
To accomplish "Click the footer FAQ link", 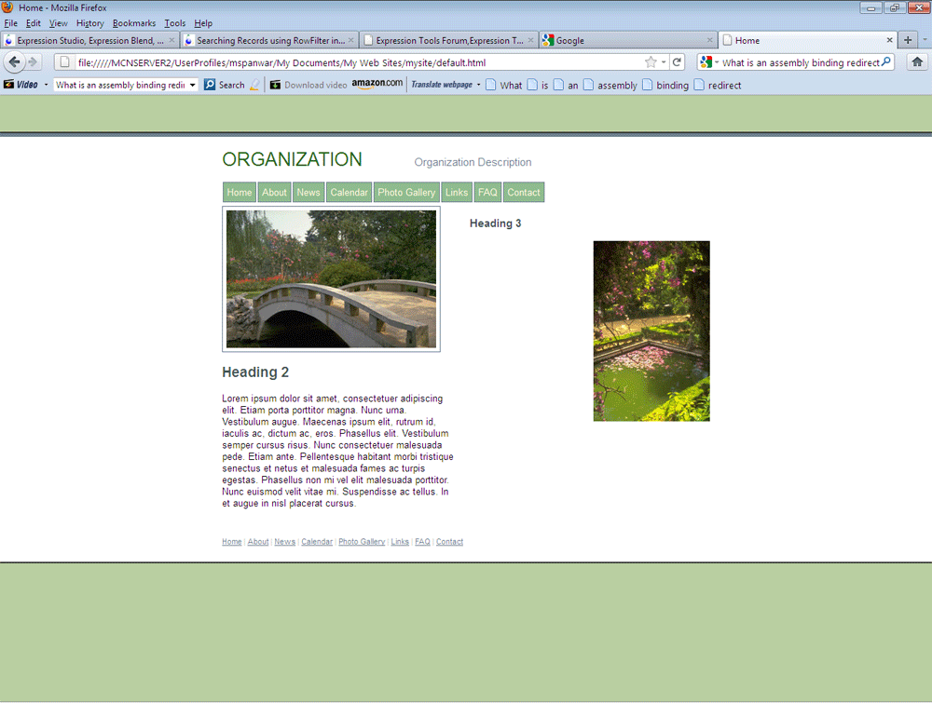I will [x=422, y=542].
